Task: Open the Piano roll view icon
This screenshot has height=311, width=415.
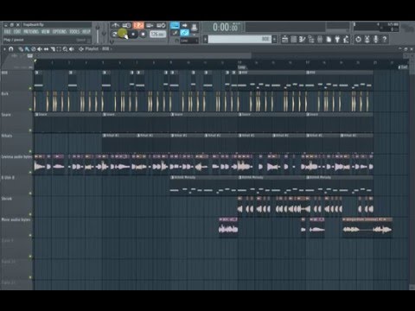Action: coord(294,39)
